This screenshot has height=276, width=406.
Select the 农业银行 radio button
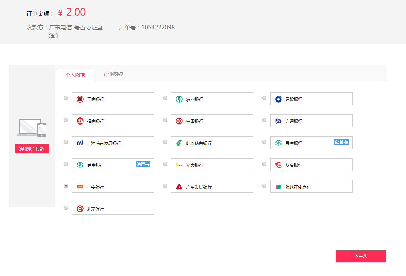tap(165, 98)
